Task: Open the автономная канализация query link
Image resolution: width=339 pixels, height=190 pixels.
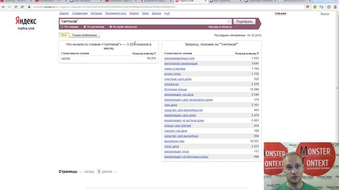Action: (x=181, y=63)
